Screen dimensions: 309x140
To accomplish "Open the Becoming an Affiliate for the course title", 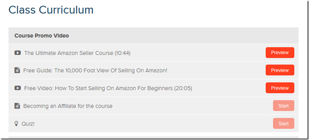I will tap(68, 106).
